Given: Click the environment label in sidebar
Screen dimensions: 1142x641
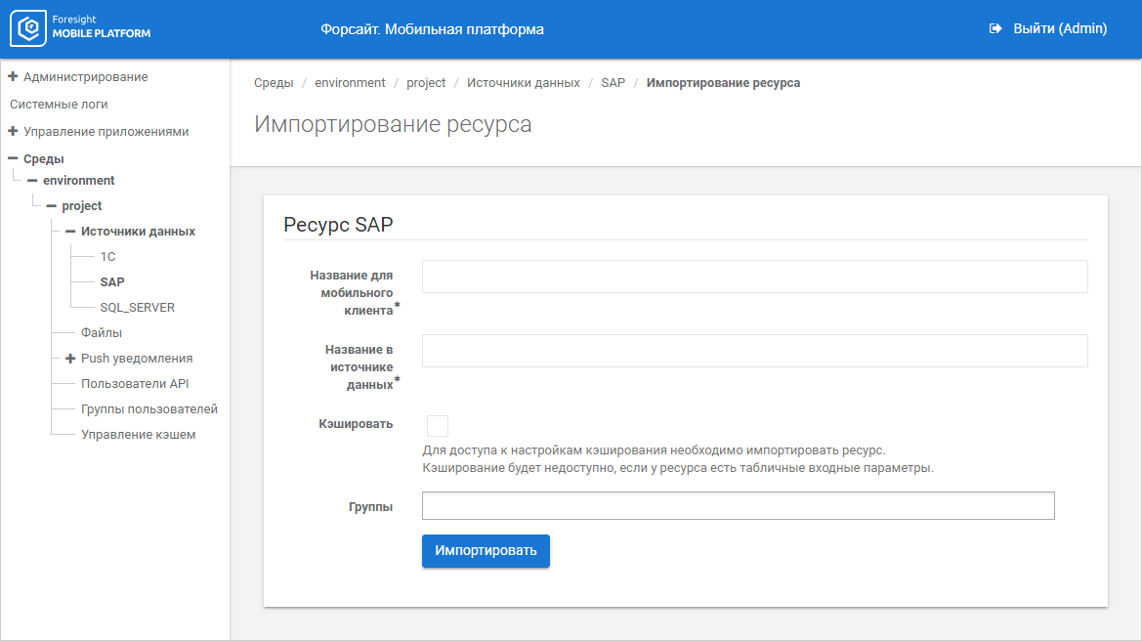Looking at the screenshot, I should coord(79,180).
